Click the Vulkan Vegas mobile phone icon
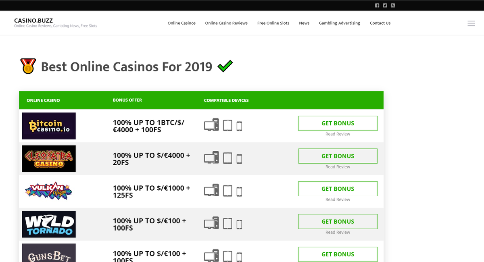The width and height of the screenshot is (484, 262). pos(239,191)
